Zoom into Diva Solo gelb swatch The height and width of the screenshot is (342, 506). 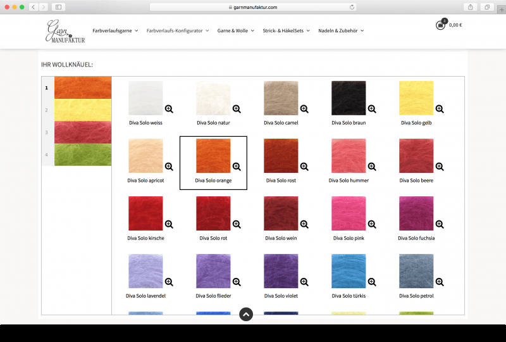coord(440,109)
